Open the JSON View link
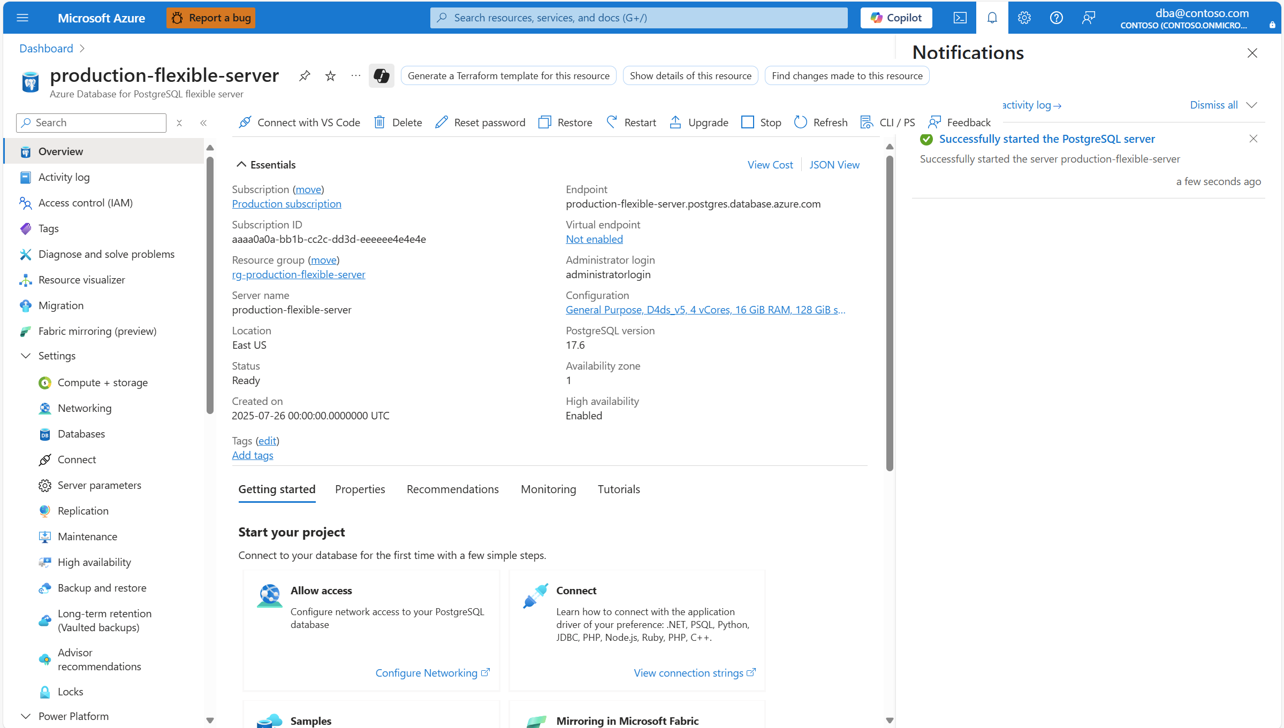 click(834, 165)
